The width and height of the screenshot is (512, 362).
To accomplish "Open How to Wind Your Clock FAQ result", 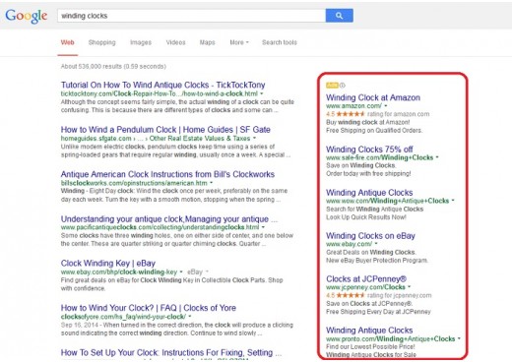I will point(149,308).
